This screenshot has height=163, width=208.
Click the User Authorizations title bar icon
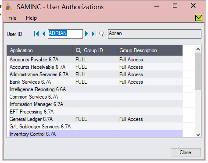coord(9,7)
